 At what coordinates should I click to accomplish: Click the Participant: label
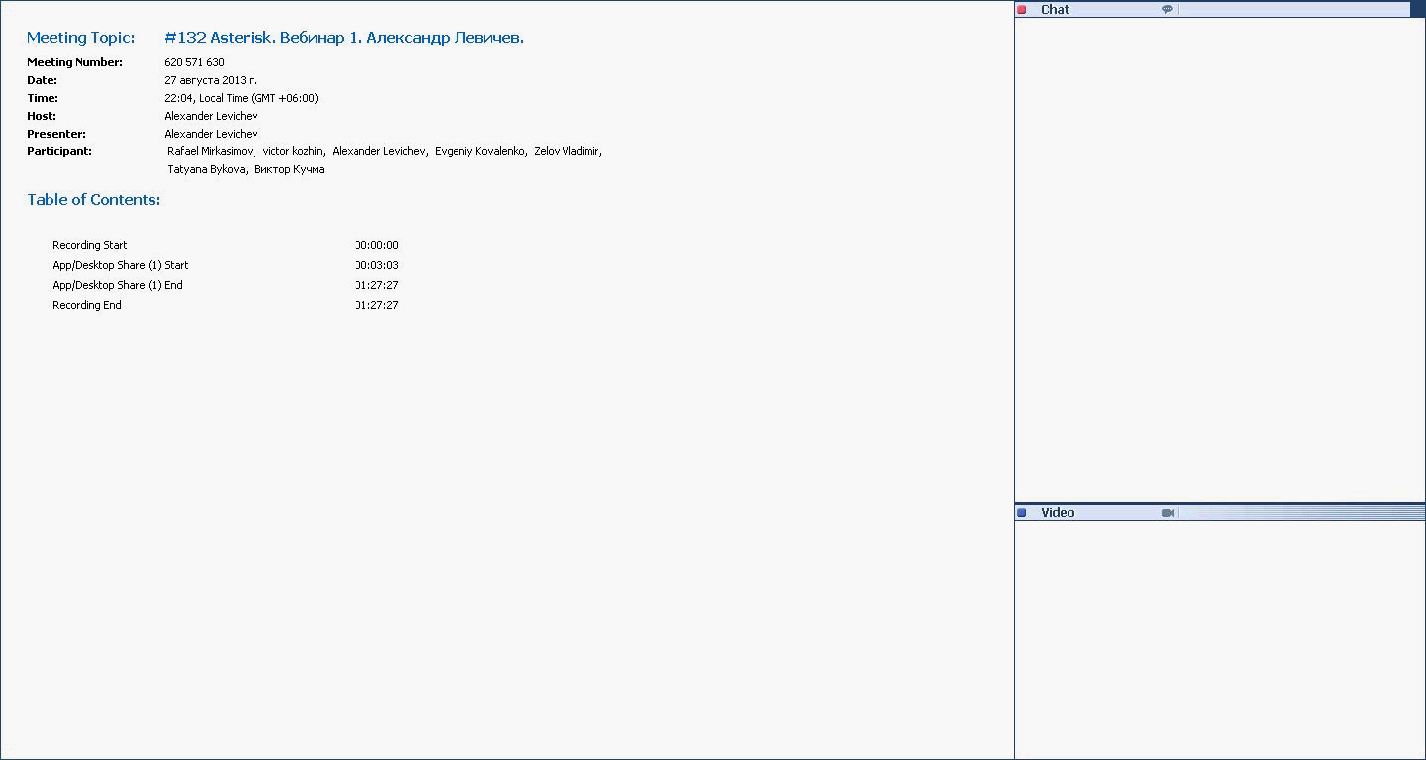pos(59,151)
